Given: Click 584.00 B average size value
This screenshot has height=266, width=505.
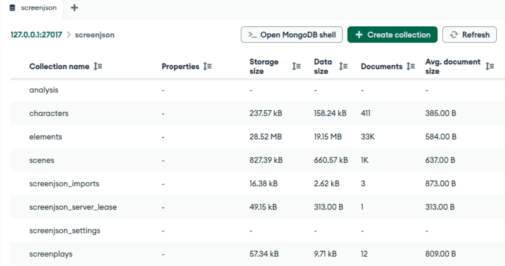Looking at the screenshot, I should pos(441,137).
